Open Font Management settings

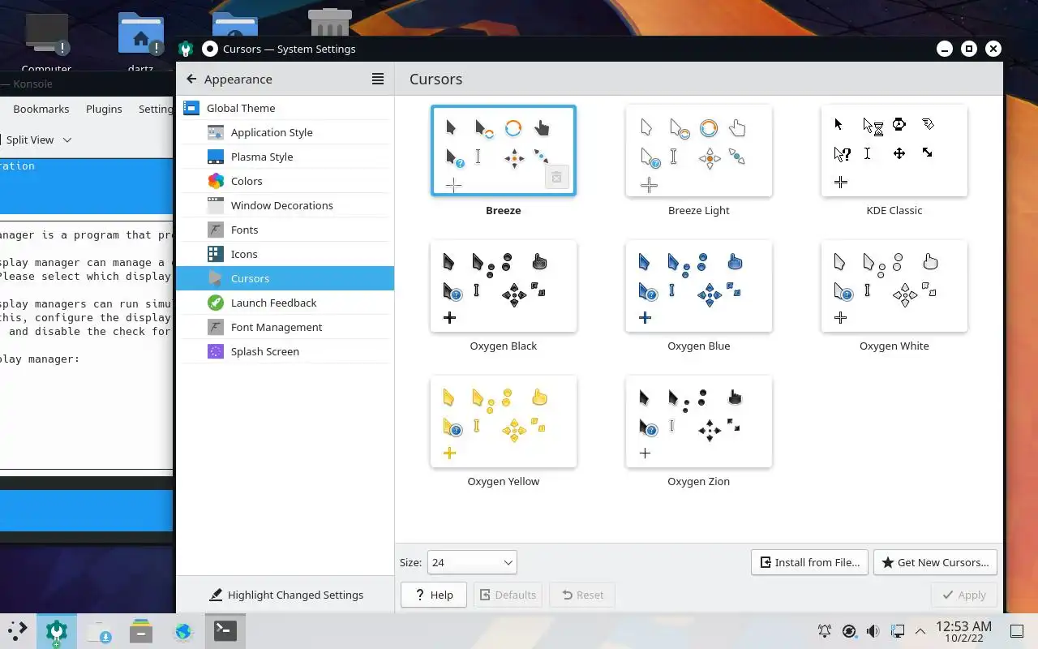tap(285, 327)
